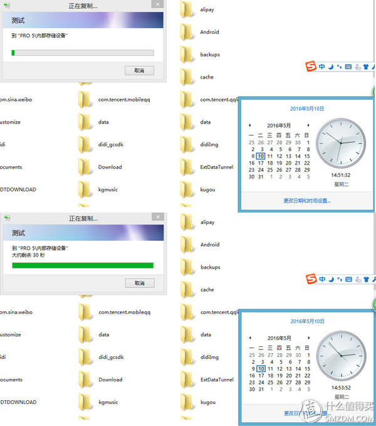
Task: Toggle the half-width moon icon above the 14:53:52 clock
Action: coord(331,279)
